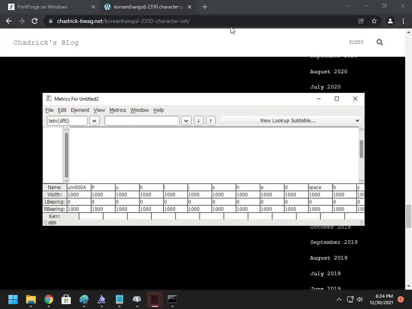Open the FontForge taskbar icon
The width and height of the screenshot is (412, 309).
[x=154, y=299]
